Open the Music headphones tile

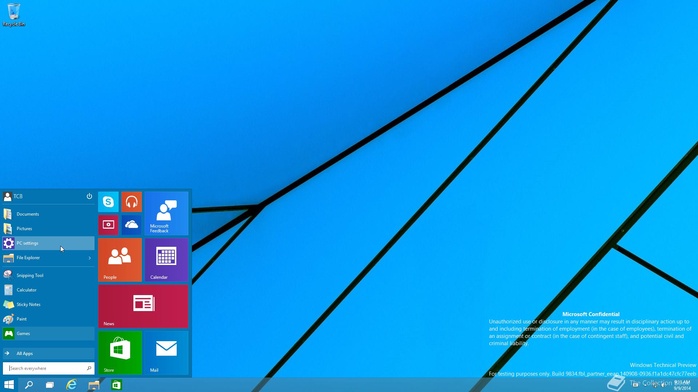click(x=132, y=202)
